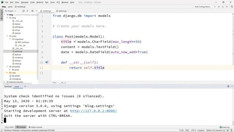Open the Navigate menu
Screen dimensions: 234x132
(24, 3)
